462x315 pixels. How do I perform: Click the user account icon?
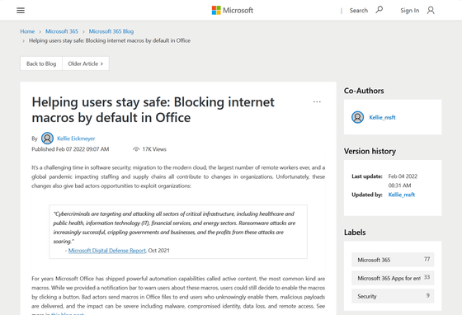pyautogui.click(x=431, y=10)
